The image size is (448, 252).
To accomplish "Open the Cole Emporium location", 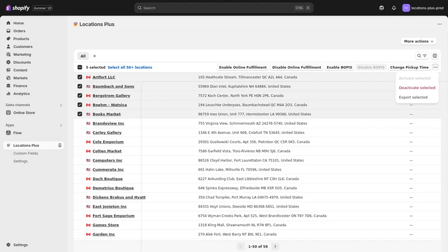I will [x=108, y=142].
